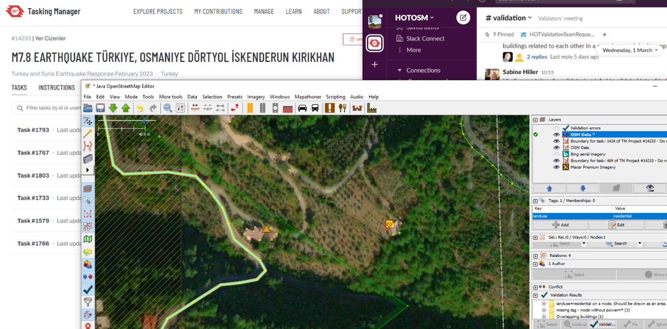
Task: Select the Draw nodes tool
Action: (88, 133)
